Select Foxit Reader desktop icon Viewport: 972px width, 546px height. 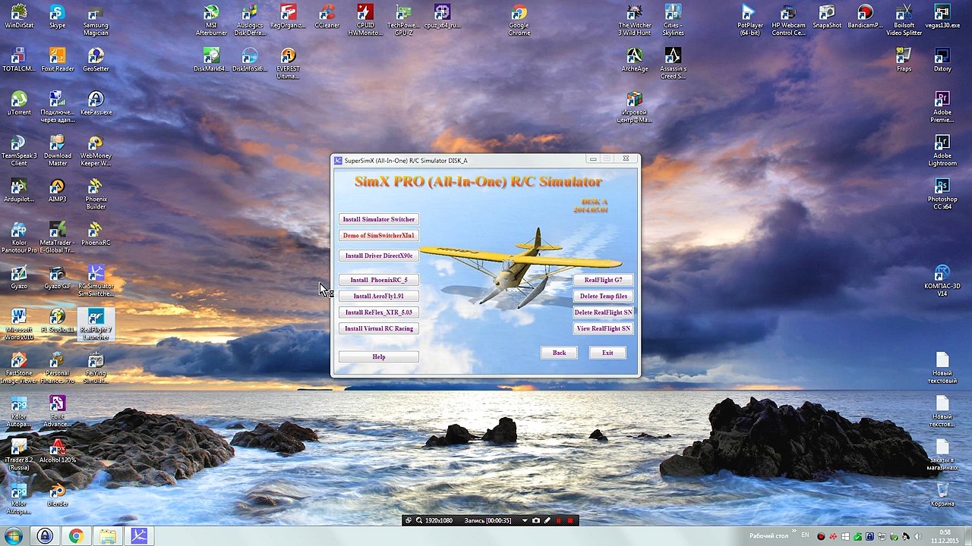(57, 61)
